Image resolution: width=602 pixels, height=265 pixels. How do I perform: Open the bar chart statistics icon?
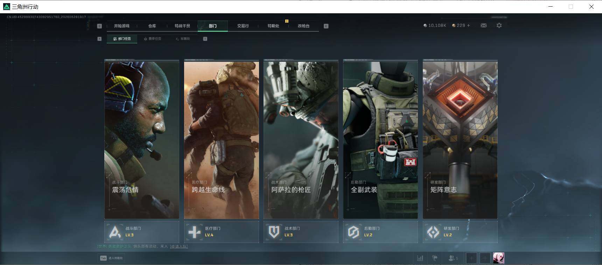420,258
